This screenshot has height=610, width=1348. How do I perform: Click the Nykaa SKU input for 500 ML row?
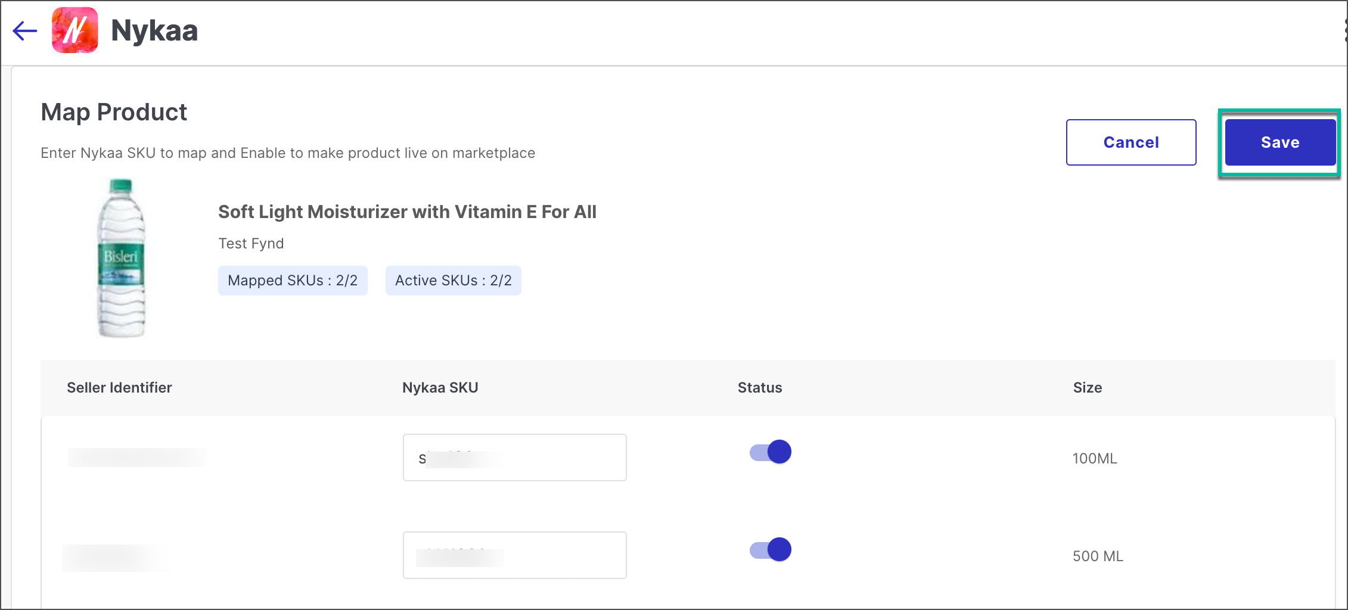point(514,555)
